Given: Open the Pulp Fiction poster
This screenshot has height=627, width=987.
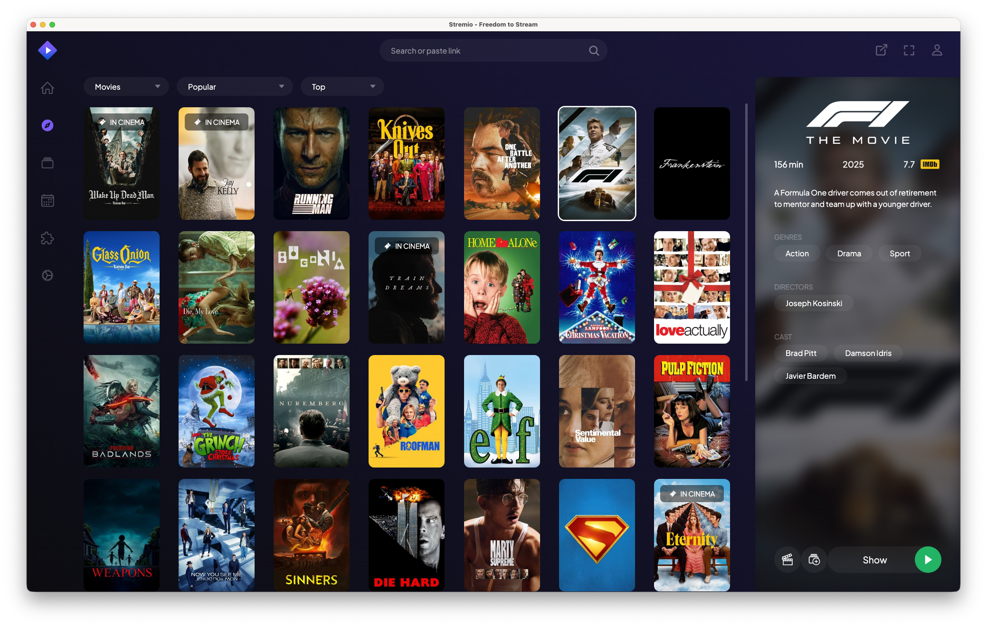Looking at the screenshot, I should pos(692,411).
